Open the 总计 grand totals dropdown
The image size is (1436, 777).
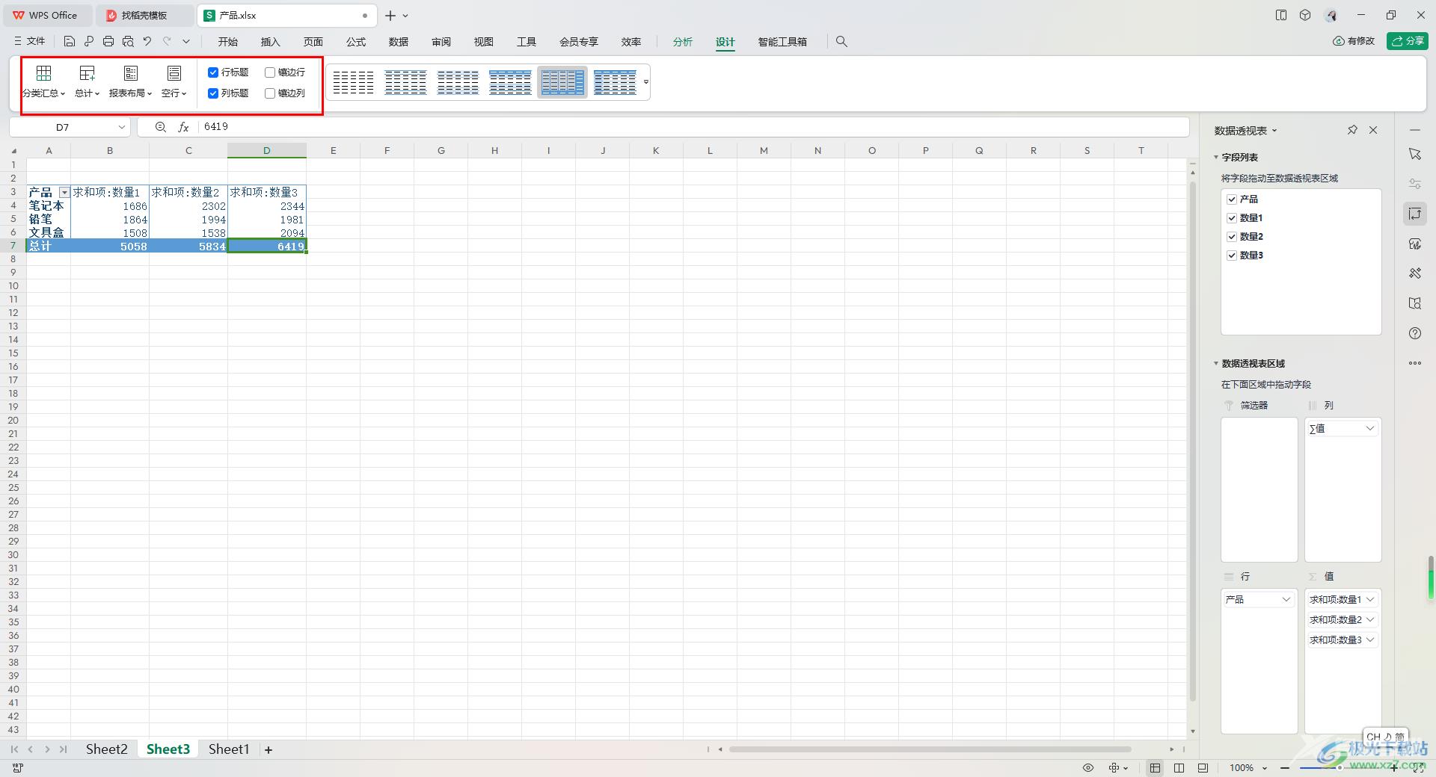click(x=87, y=82)
